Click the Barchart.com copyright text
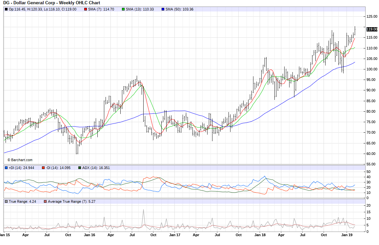The height and width of the screenshot is (245, 379). [20, 160]
